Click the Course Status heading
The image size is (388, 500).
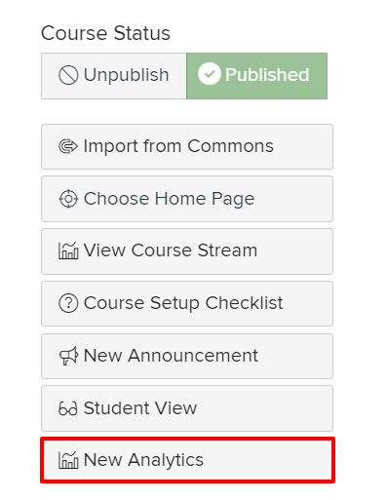[x=105, y=33]
